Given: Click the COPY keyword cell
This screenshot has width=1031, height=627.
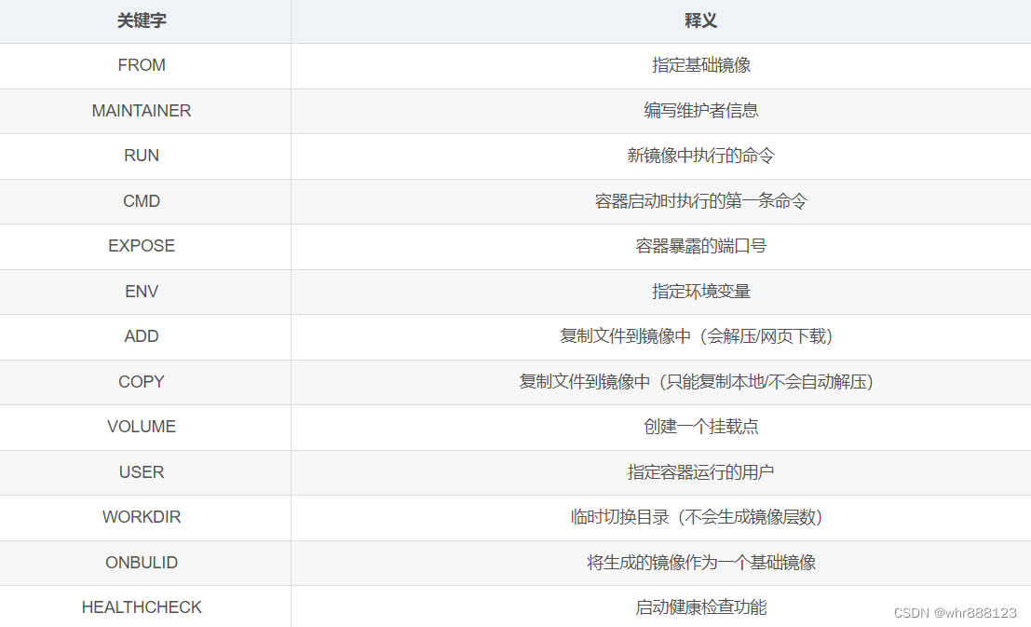Looking at the screenshot, I should (142, 382).
